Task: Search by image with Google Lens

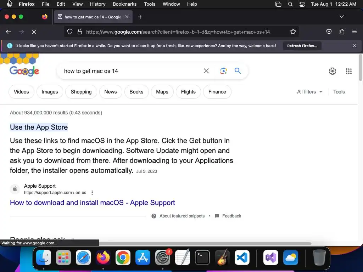Action: (x=223, y=71)
